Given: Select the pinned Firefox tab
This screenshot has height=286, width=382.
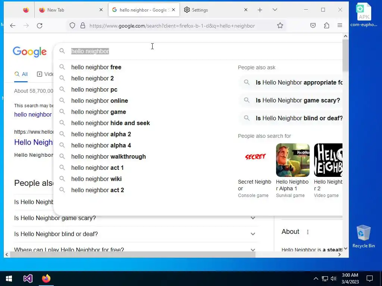Looking at the screenshot, I should pos(26,10).
